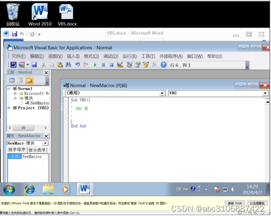Image resolution: width=271 pixels, height=216 pixels.
Task: Open Word Quick Access toolbar customize arrow
Action: [x=39, y=34]
